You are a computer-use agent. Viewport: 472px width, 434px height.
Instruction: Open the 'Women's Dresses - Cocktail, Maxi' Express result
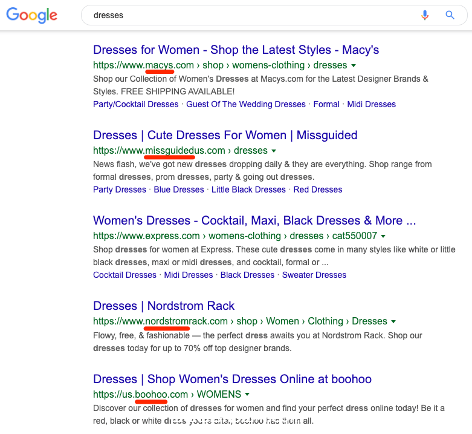pos(254,220)
